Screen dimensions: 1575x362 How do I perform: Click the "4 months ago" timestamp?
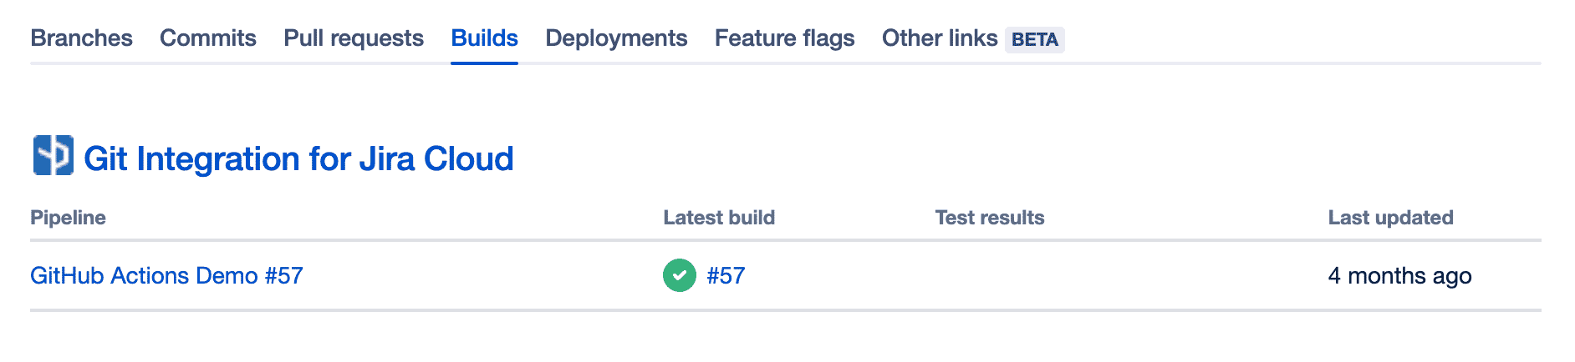click(1399, 275)
